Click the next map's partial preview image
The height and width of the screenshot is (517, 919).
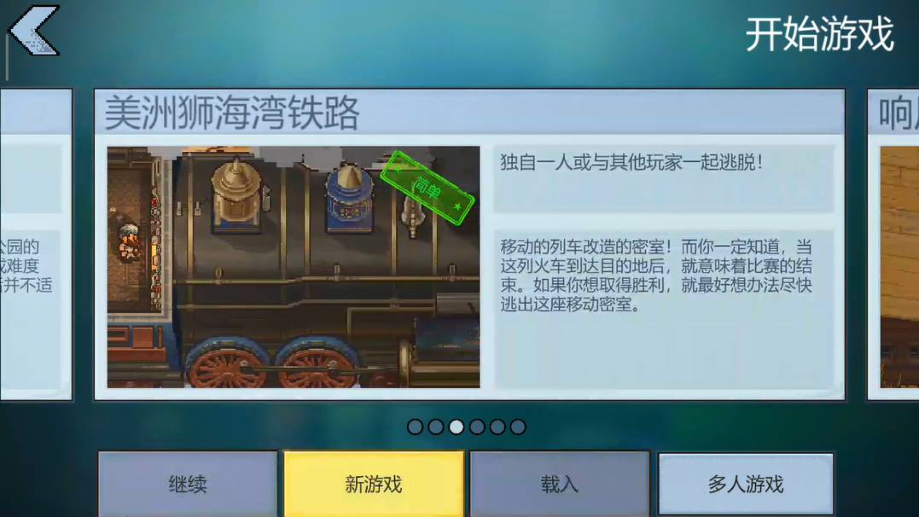tap(899, 267)
